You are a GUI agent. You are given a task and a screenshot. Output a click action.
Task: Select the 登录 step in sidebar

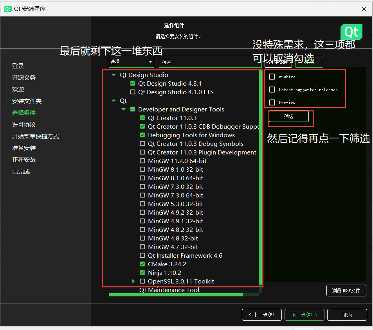click(x=18, y=66)
